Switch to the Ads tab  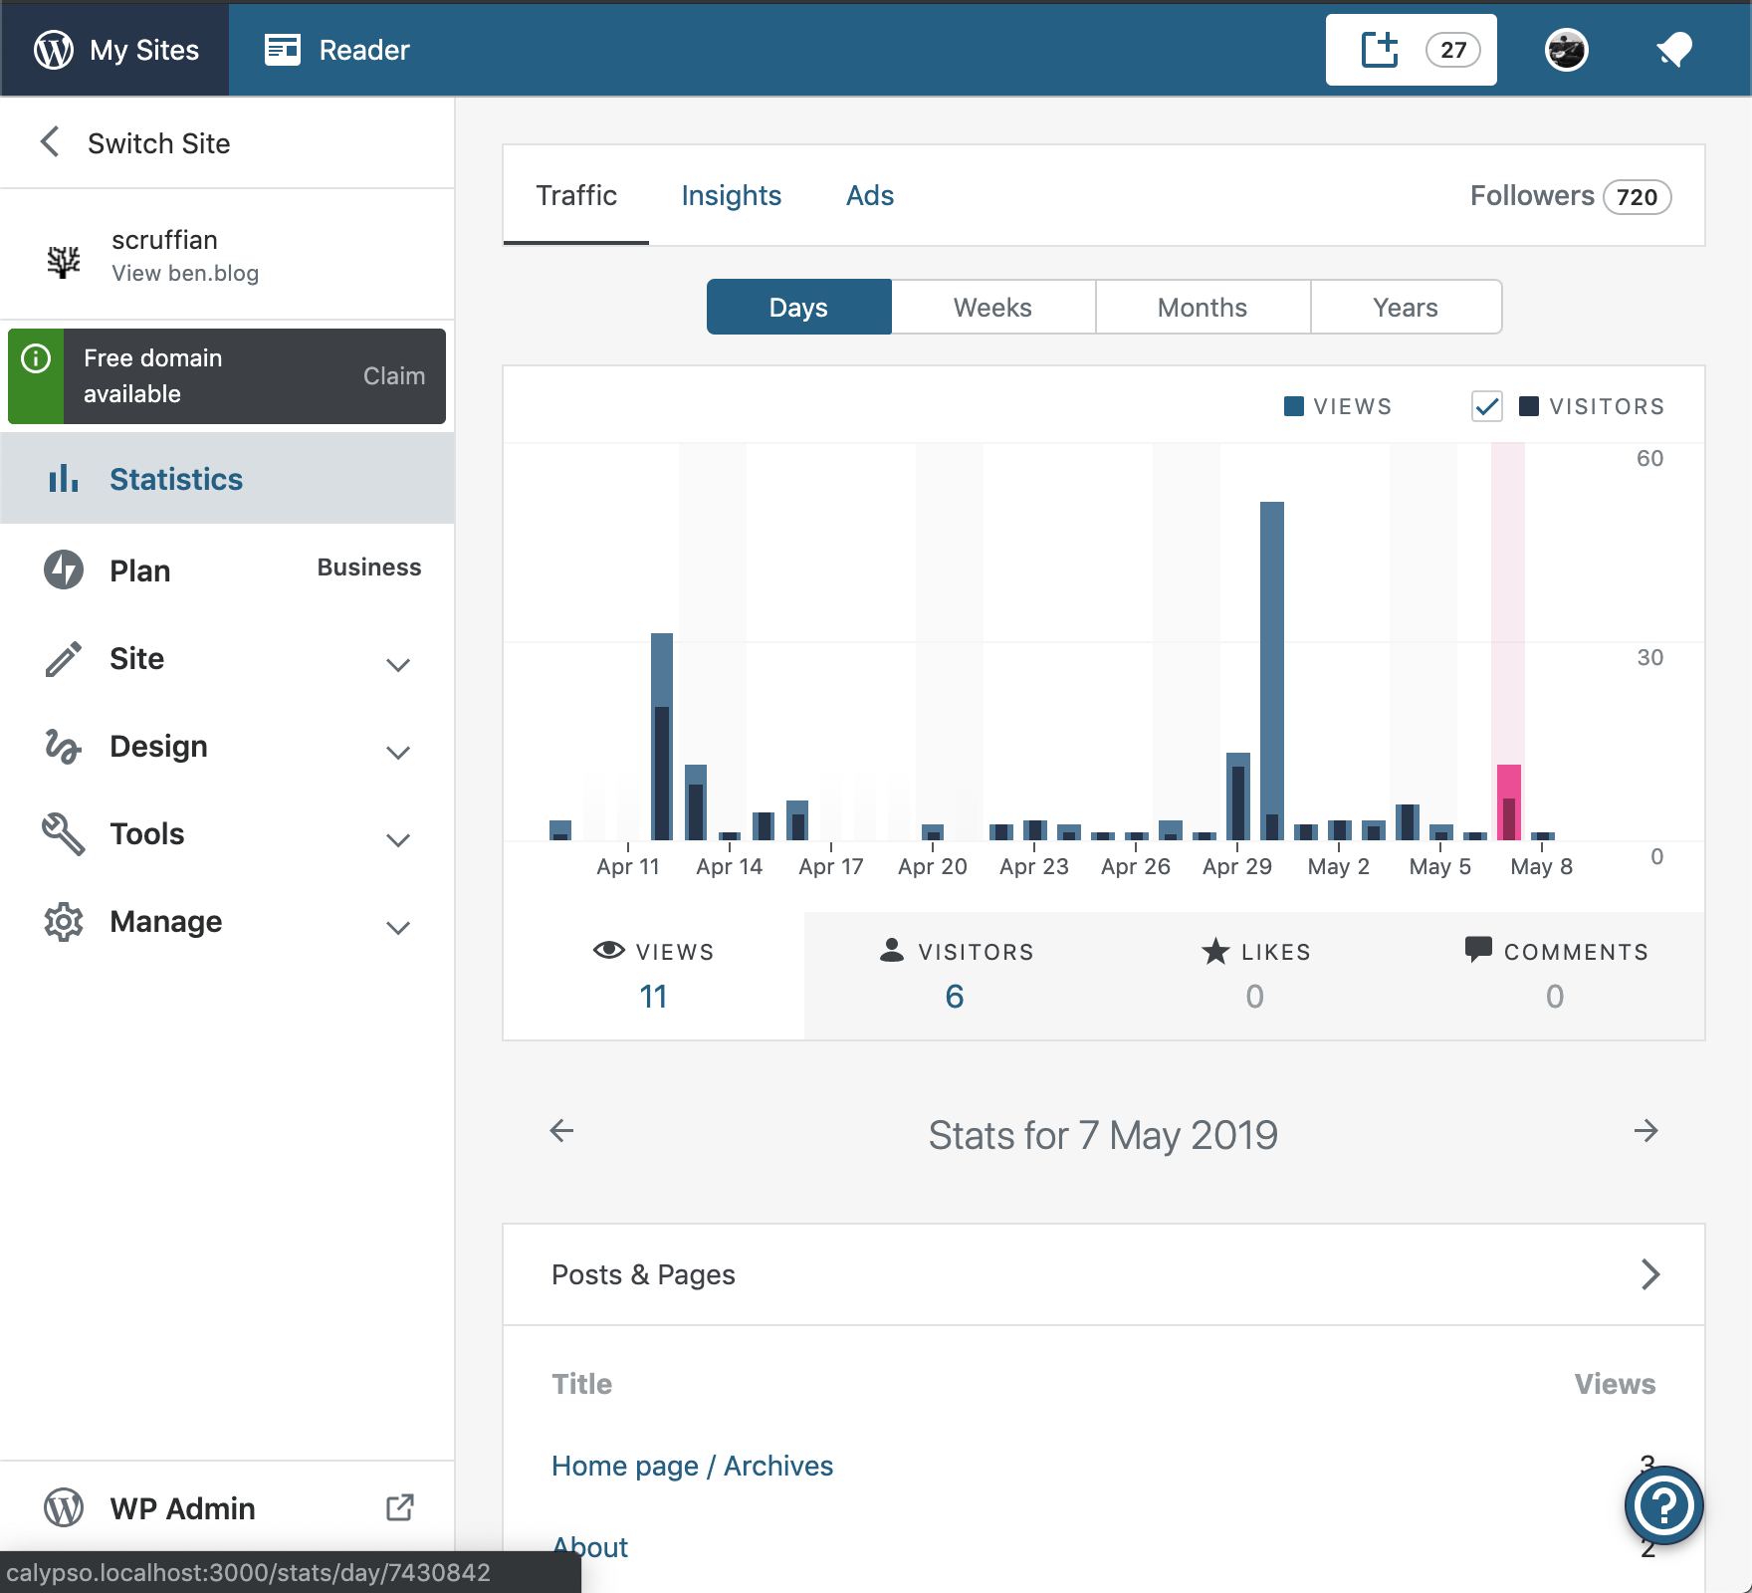point(870,195)
